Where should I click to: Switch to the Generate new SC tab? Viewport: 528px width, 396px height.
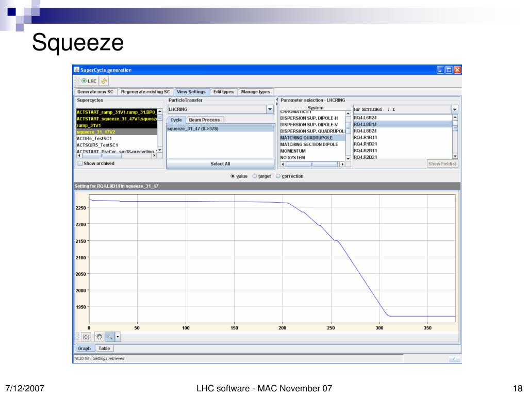pos(95,92)
